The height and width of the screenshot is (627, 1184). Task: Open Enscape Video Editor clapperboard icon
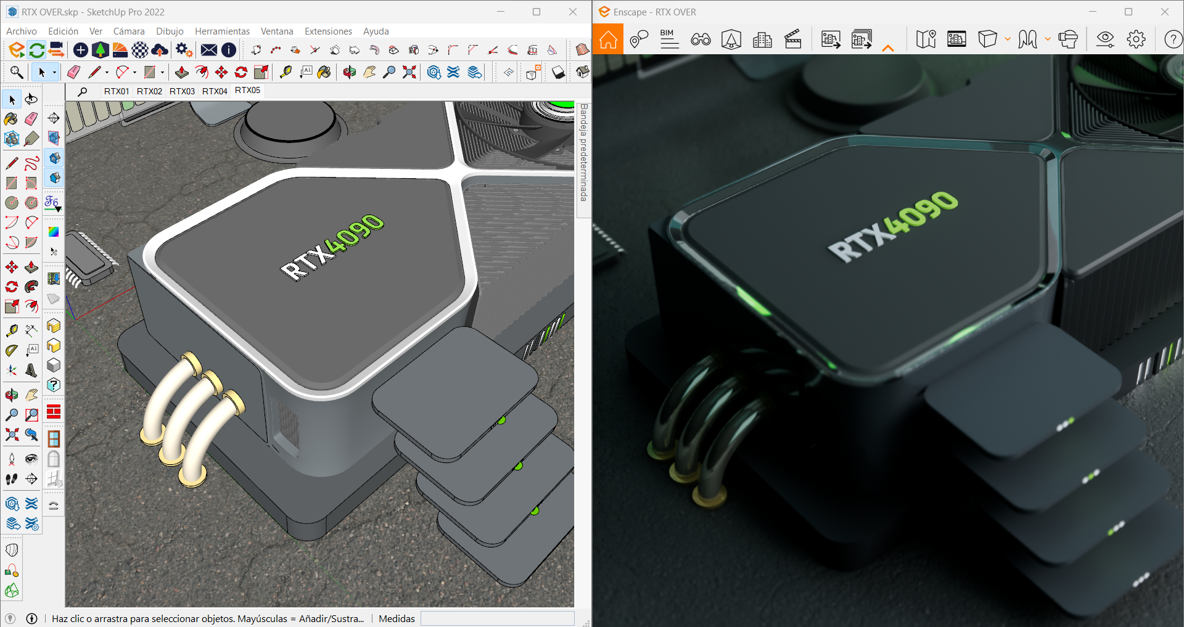click(x=793, y=39)
